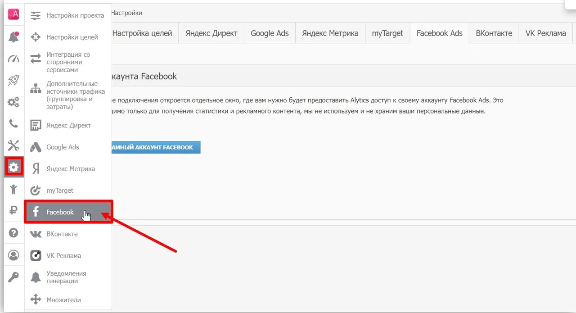Click the double gears automation icon
The image size is (576, 313).
click(13, 102)
